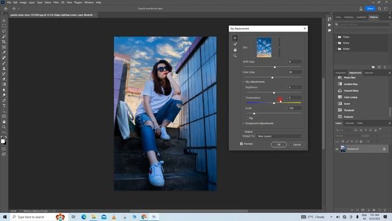Select the Move tool in the left toolbar

tap(4, 20)
